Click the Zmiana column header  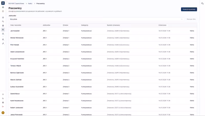(x=66, y=25)
